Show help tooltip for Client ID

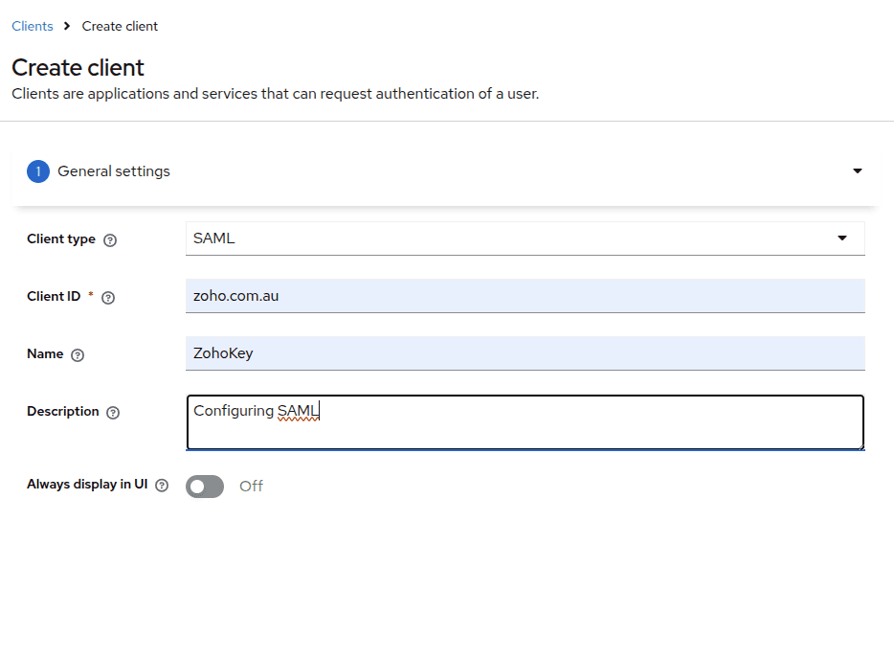(x=108, y=298)
